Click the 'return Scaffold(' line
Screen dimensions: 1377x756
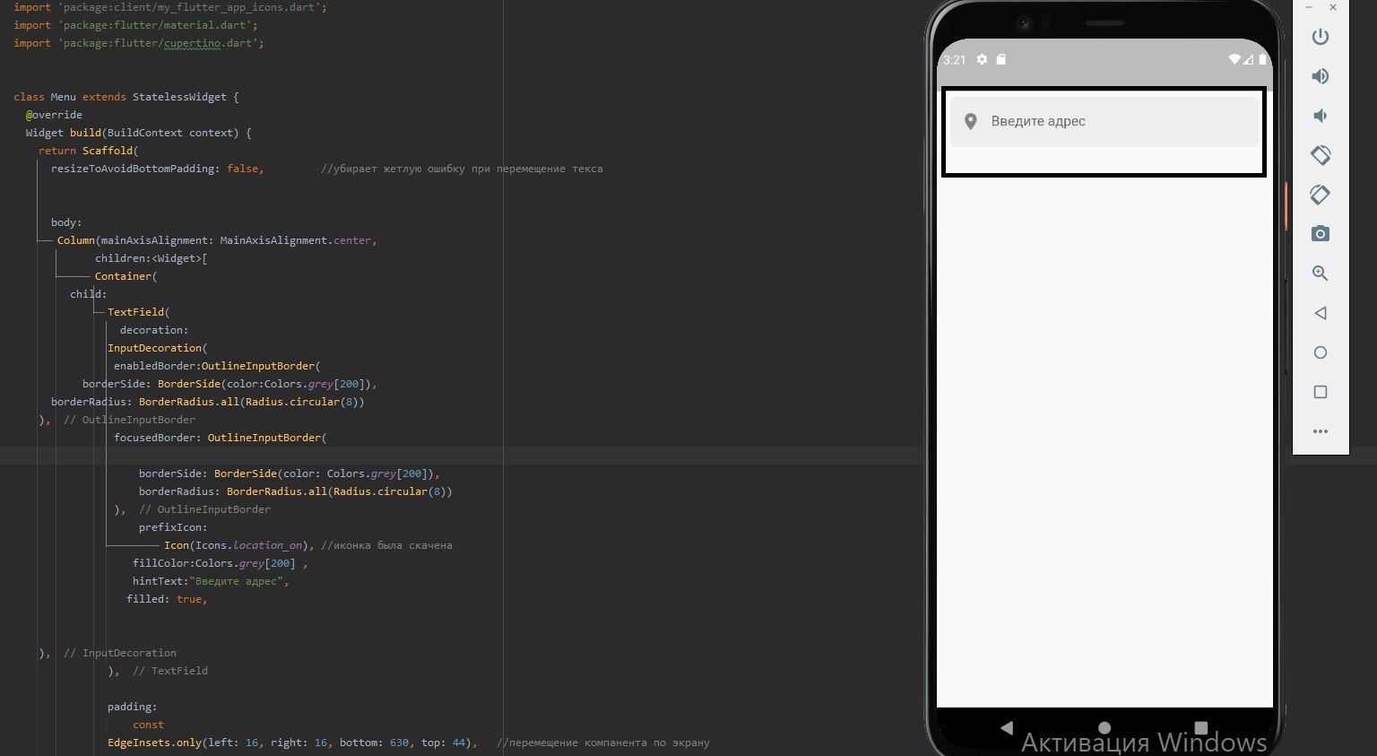coord(89,151)
